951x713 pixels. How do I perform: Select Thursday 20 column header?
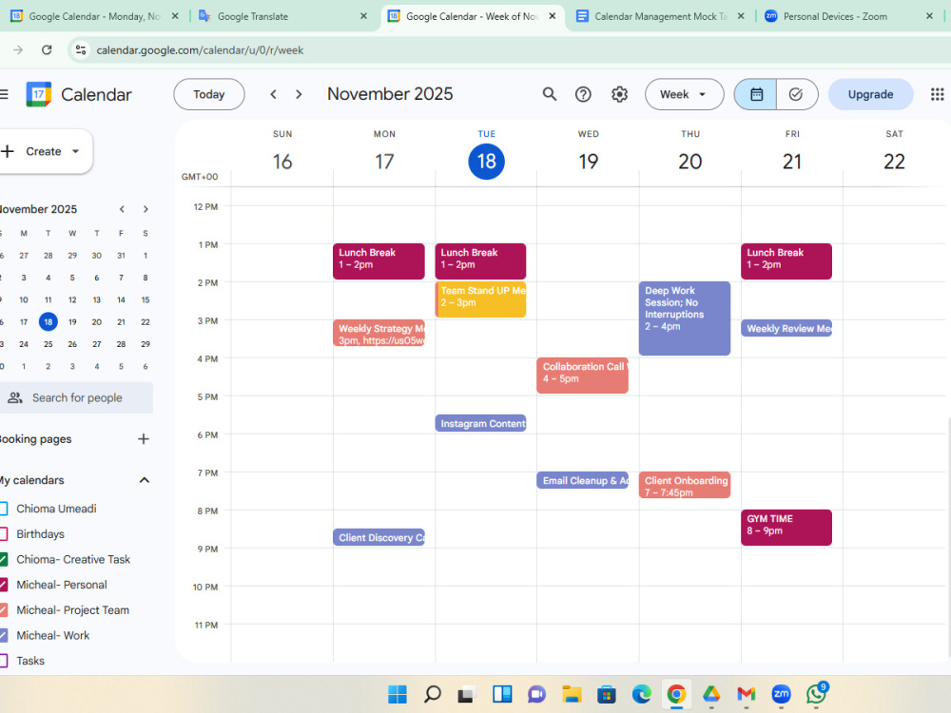point(690,153)
